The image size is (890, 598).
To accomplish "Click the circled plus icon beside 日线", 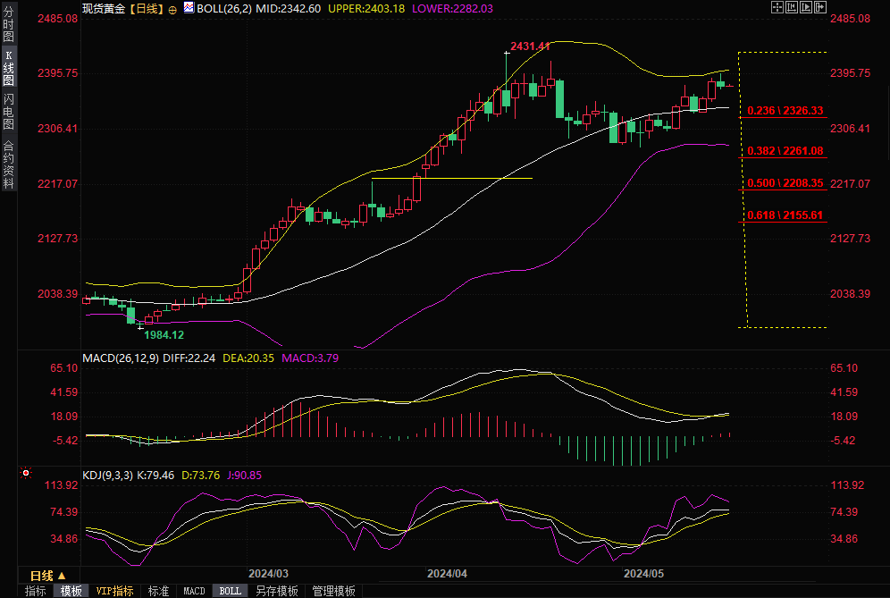I will (172, 8).
